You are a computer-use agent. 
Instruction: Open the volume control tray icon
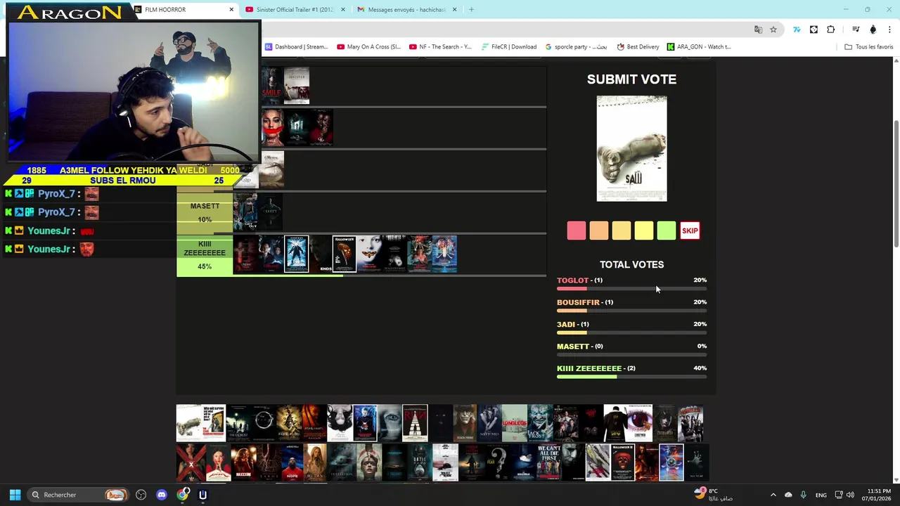(x=851, y=495)
